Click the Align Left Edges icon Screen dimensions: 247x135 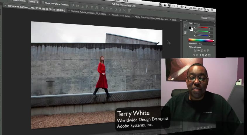tap(87, 7)
